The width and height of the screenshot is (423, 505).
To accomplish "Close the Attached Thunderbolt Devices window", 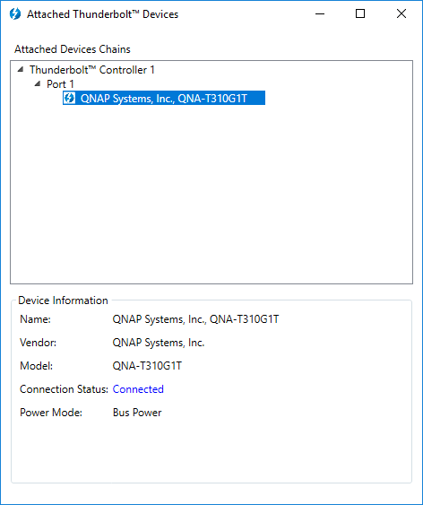I will tap(401, 13).
